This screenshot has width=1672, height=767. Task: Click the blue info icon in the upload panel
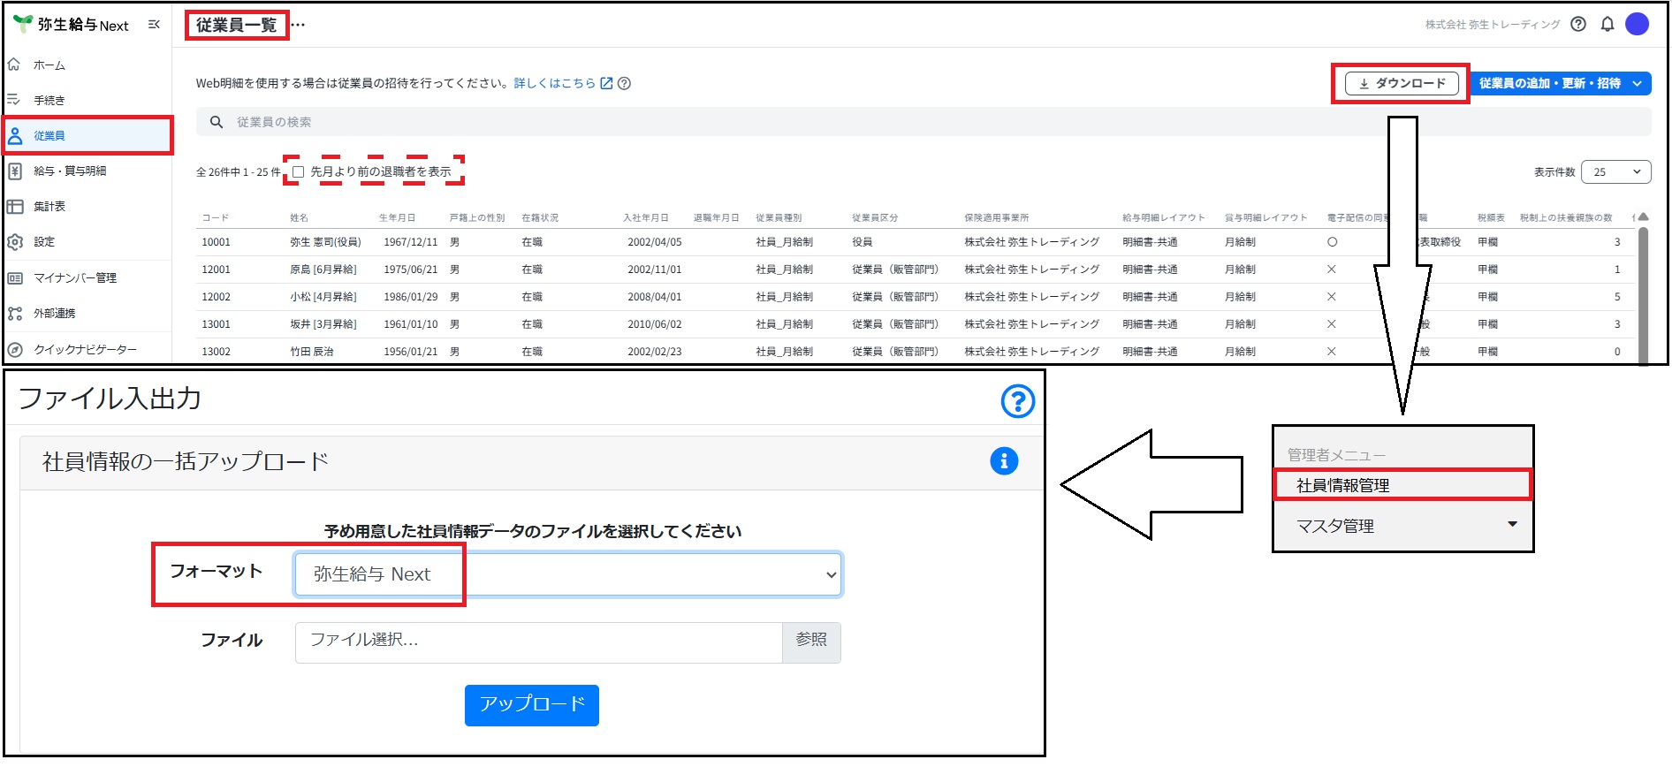(1004, 460)
